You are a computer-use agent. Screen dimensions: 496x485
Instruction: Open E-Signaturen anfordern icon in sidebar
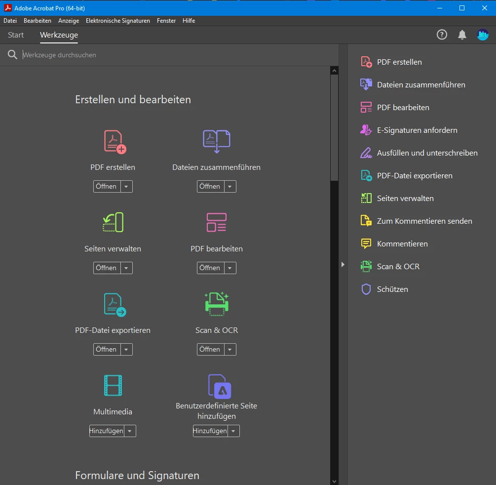(x=366, y=130)
